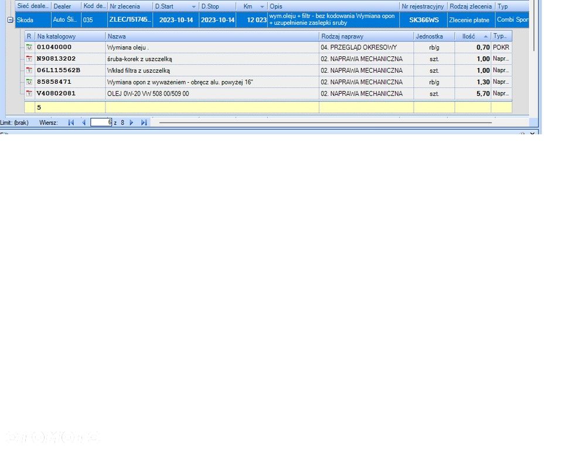Click '04. PRZEGLĄD OKRESOWY' cell

click(366, 47)
